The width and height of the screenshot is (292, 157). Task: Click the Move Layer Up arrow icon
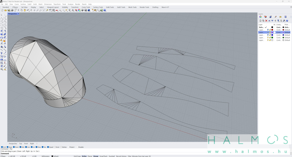[x=269, y=21]
